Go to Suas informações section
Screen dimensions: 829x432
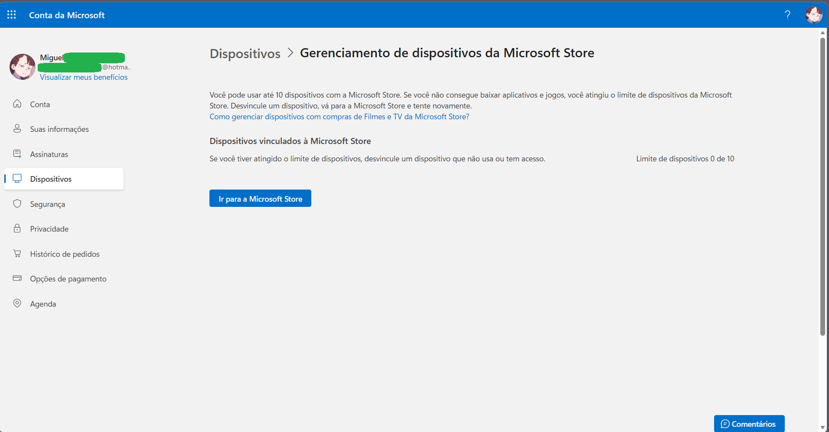[x=64, y=129]
